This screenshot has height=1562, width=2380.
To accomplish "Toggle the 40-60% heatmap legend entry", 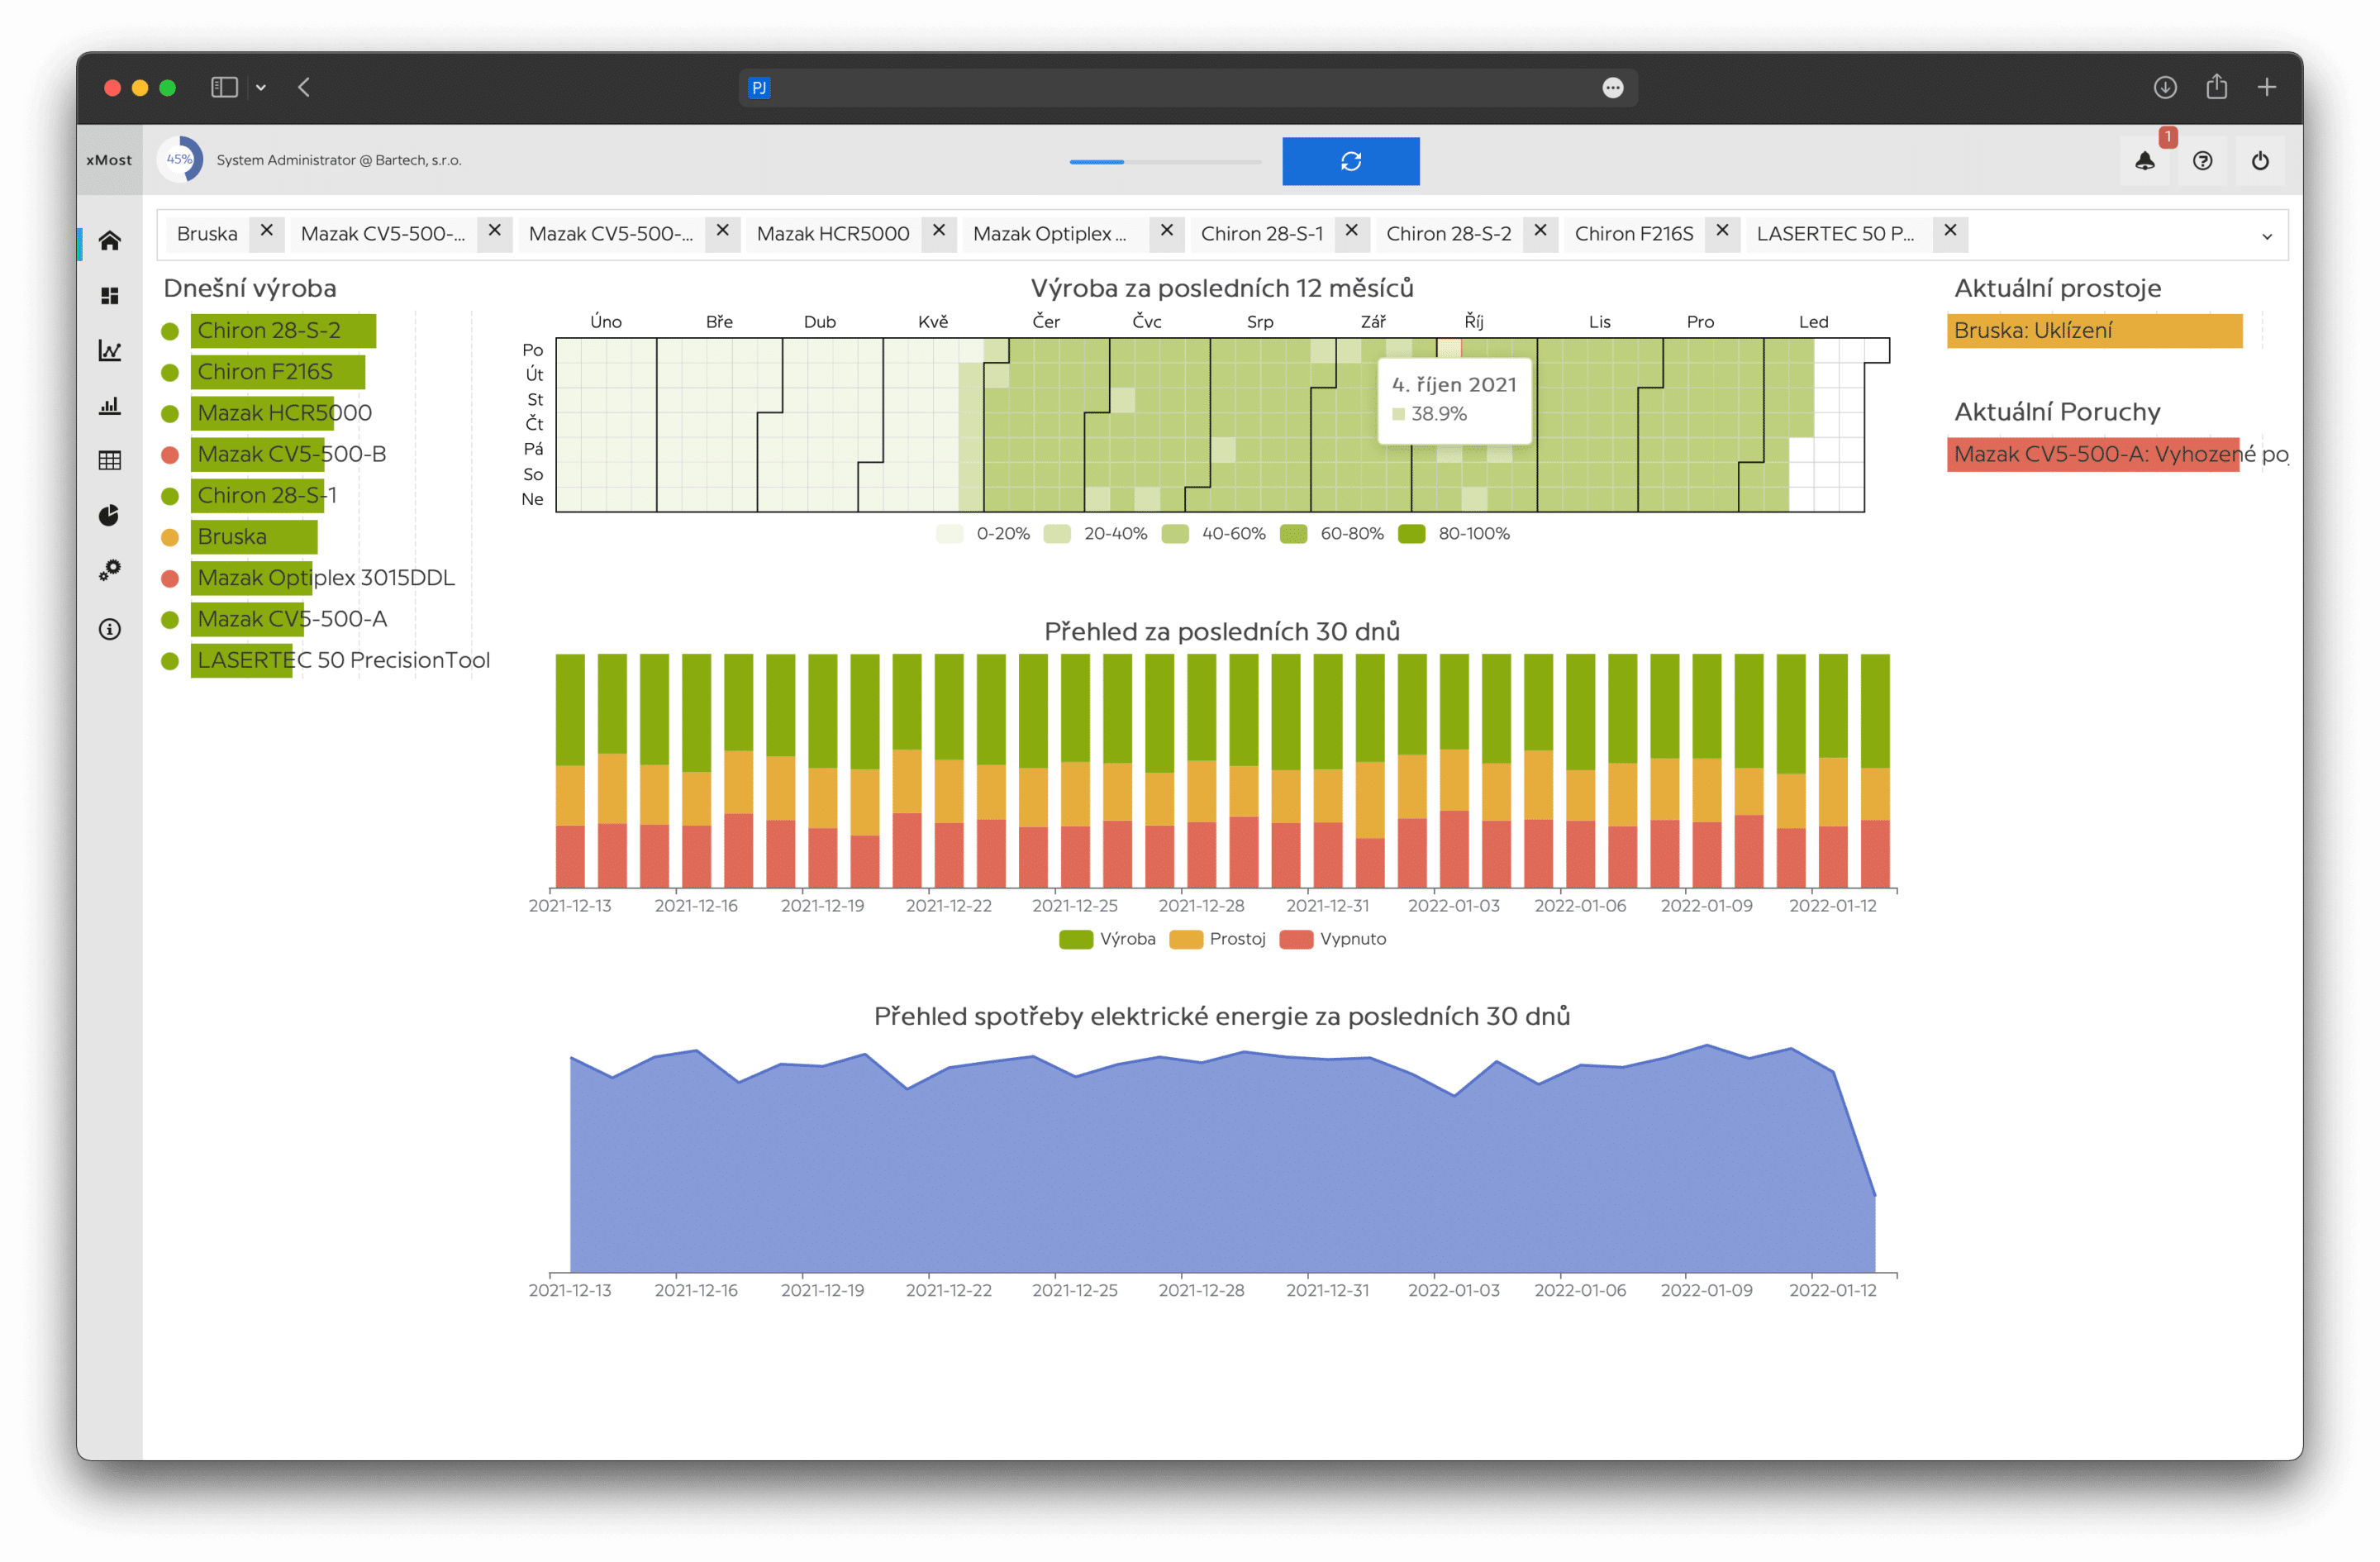I will point(1214,533).
